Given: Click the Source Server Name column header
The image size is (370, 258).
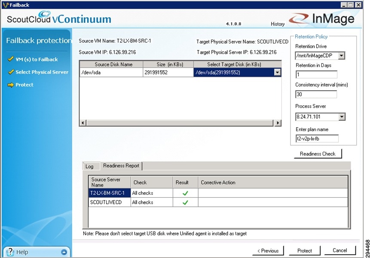Looking at the screenshot, I should point(110,182).
